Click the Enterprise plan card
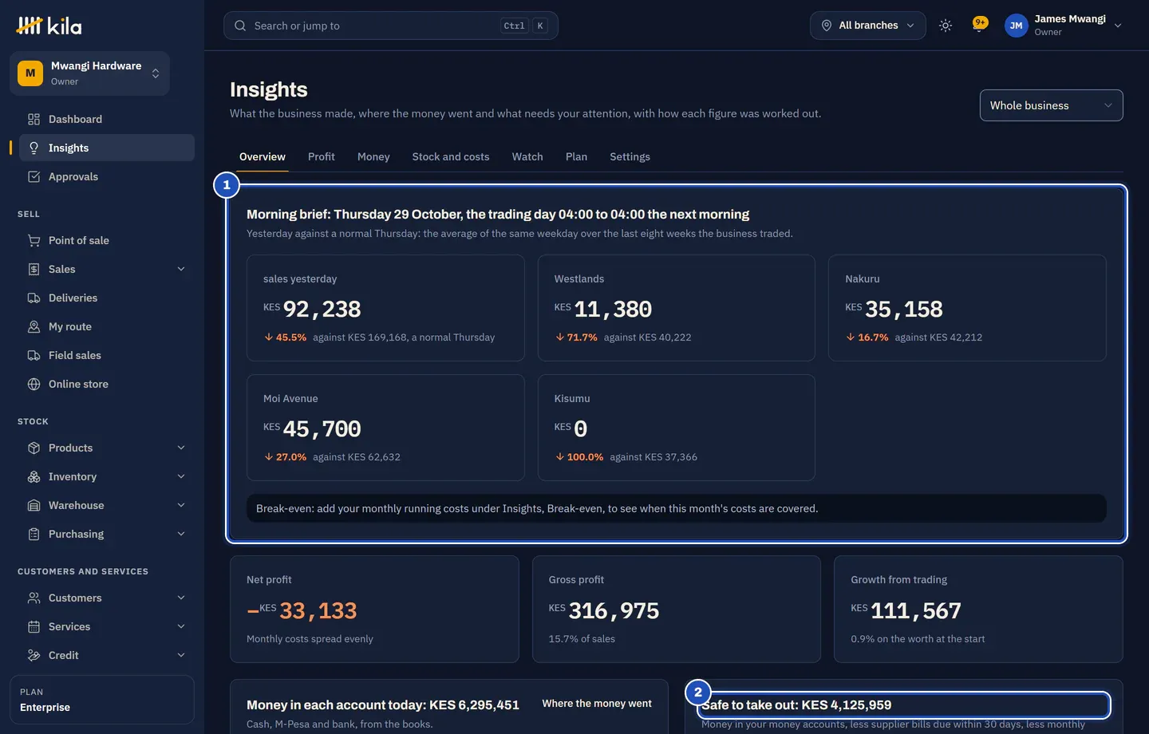This screenshot has height=734, width=1149. [x=102, y=700]
